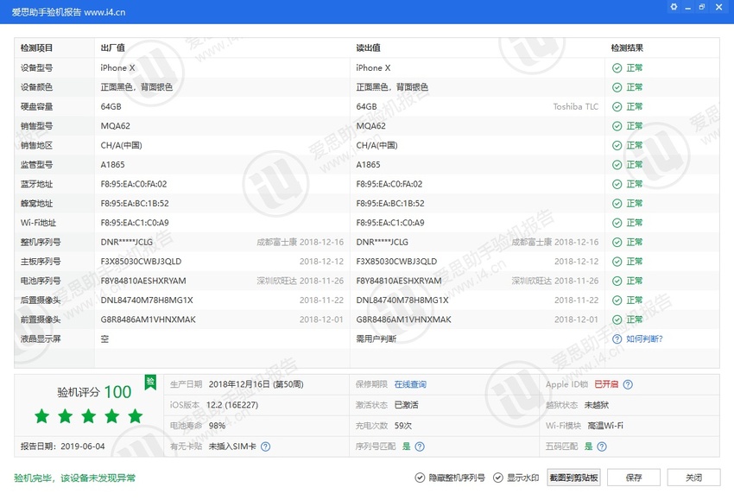This screenshot has width=734, height=500.
Task: Select factory rear camera serial DNL84740M78H8MG1X
Action: (x=147, y=301)
